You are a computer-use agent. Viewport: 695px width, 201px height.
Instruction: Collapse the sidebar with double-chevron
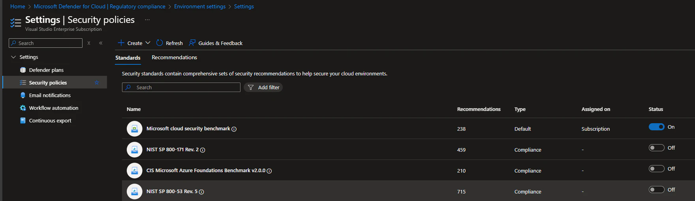coord(101,43)
